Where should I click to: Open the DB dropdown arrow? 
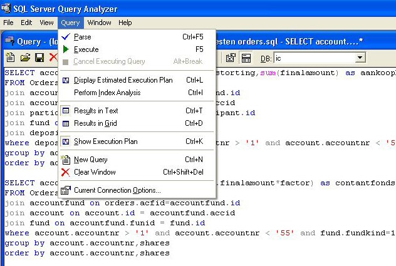360,58
